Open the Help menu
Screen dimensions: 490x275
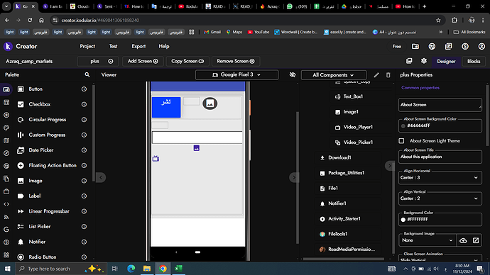pyautogui.click(x=164, y=47)
